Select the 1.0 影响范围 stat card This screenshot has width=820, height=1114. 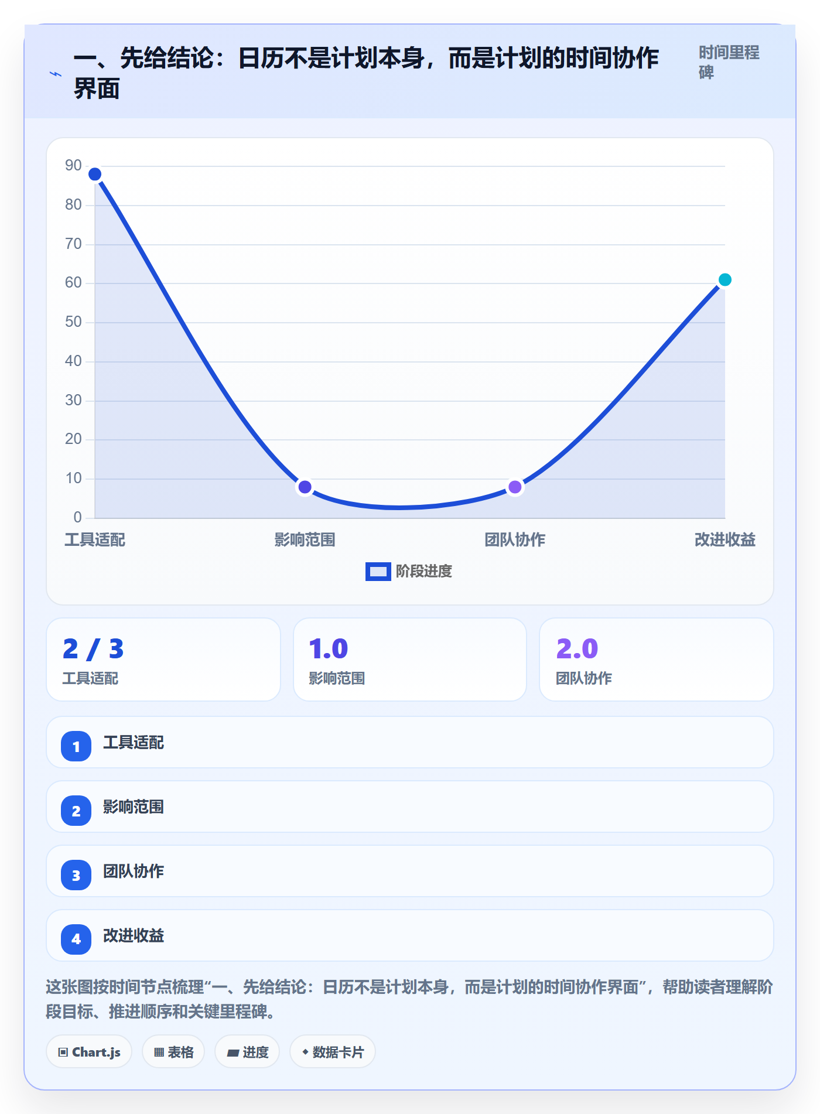[x=410, y=659]
